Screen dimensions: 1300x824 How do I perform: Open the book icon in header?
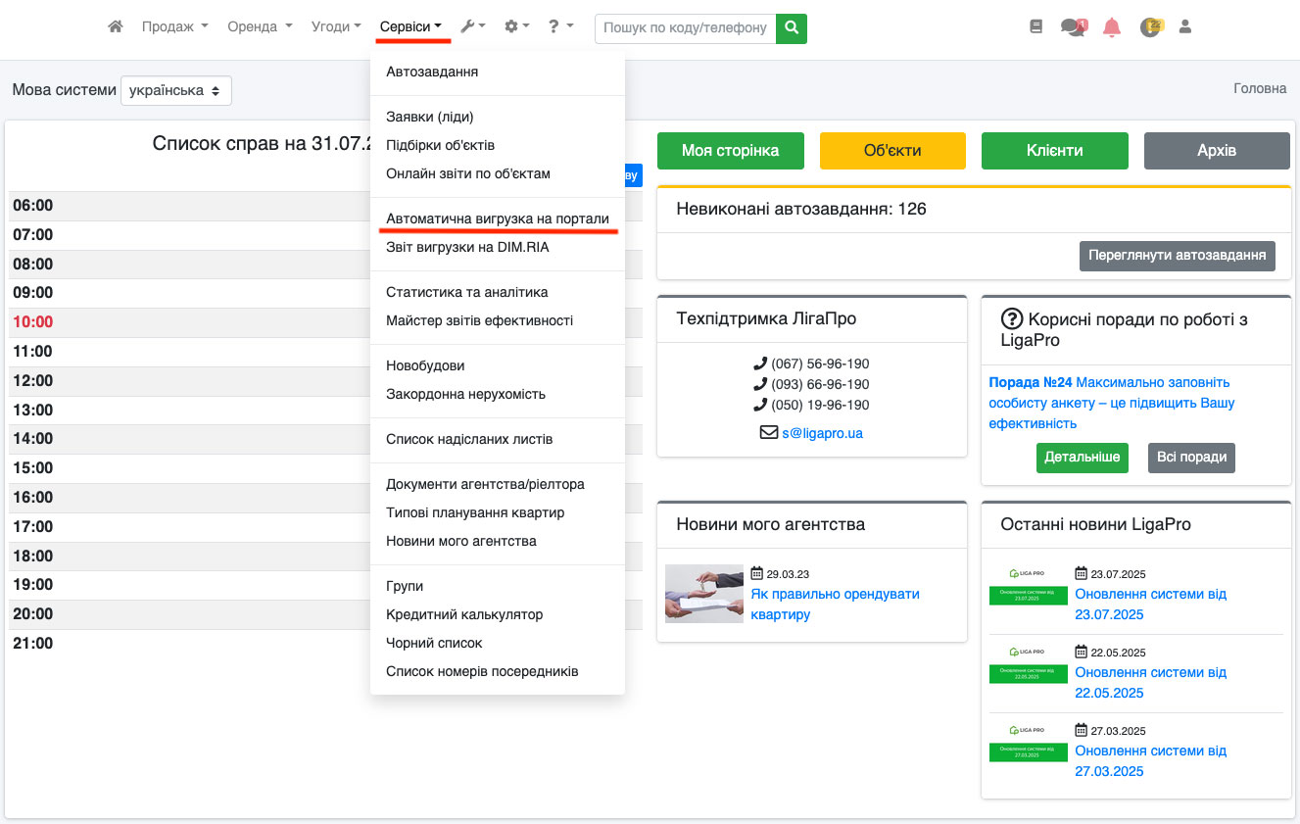click(x=1036, y=27)
